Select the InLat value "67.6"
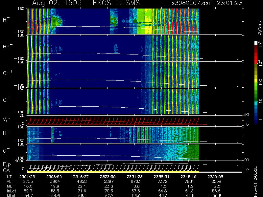This screenshot has width=263, height=197. (x=136, y=191)
